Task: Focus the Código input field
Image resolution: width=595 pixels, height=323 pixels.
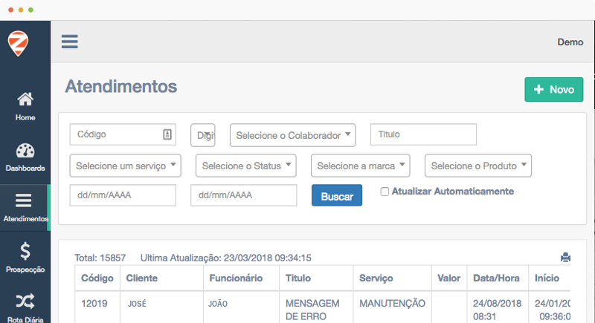Action: pyautogui.click(x=118, y=134)
